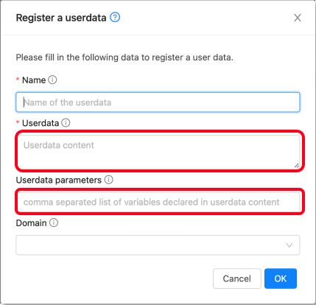Focus the Name of the userdata field
The height and width of the screenshot is (305, 316).
click(158, 102)
